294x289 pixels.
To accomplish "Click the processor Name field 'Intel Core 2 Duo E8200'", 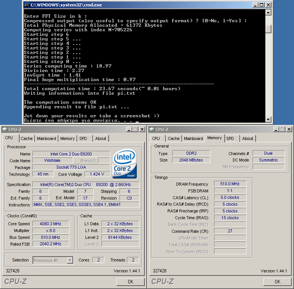I will click(71, 154).
